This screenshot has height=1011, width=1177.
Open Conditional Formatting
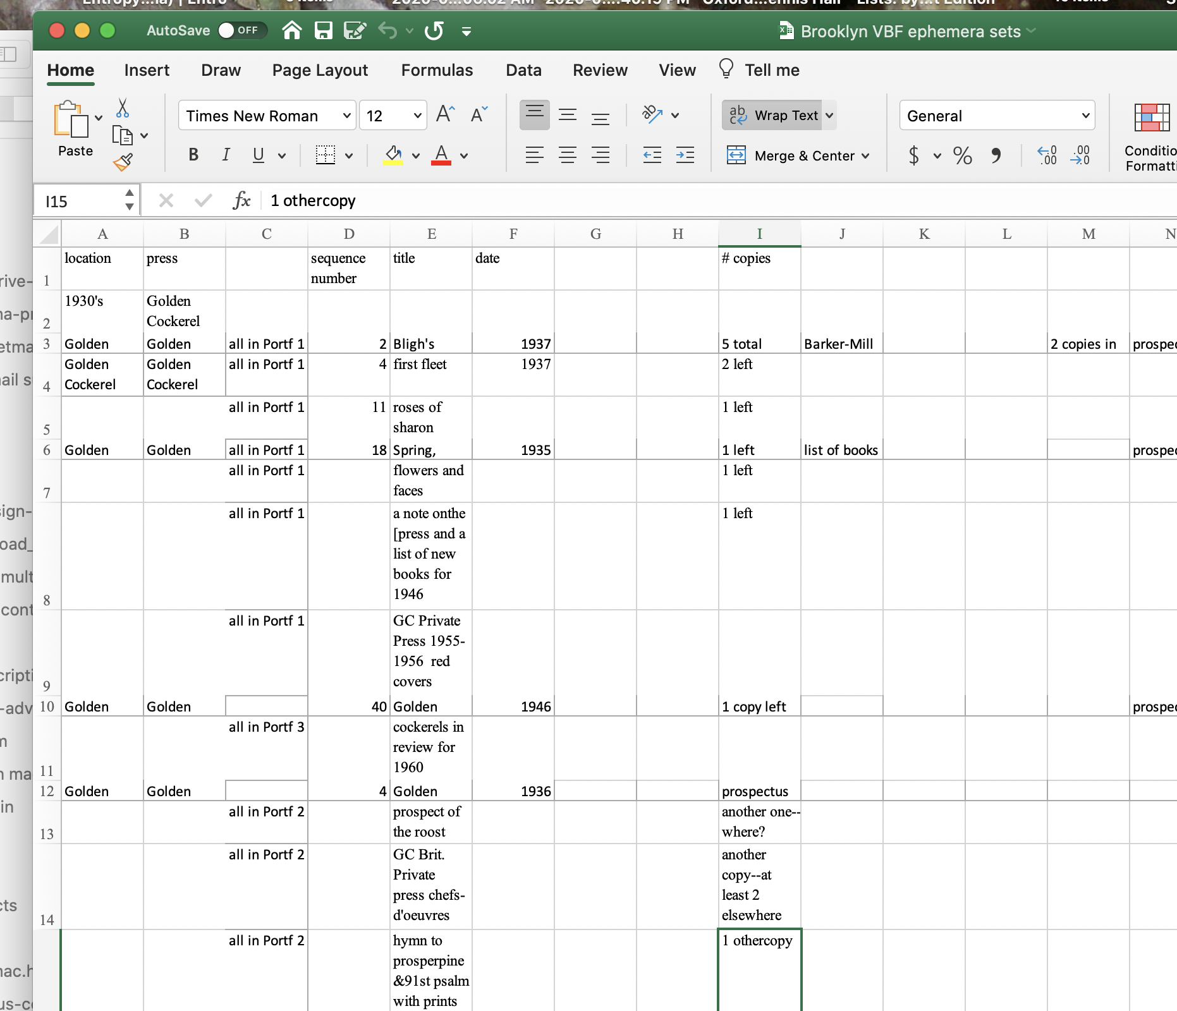1151,136
